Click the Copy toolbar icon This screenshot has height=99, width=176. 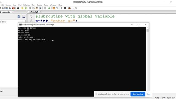(x=34, y=8)
